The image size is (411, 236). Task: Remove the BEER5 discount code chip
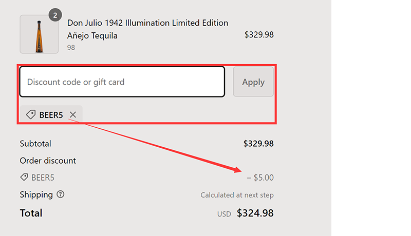[73, 115]
